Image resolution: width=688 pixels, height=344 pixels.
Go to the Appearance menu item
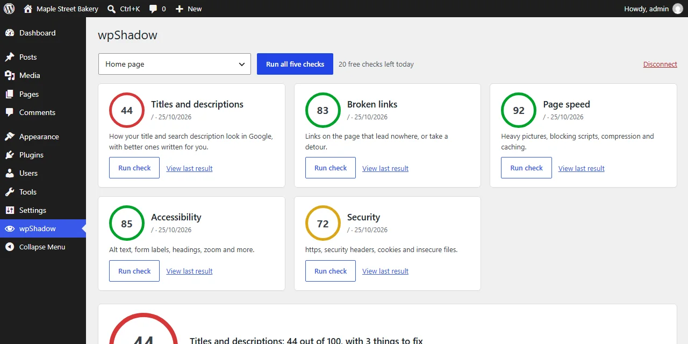coord(43,137)
